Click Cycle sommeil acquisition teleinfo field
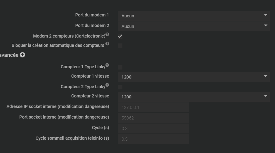This screenshot has height=153, width=275. point(153,139)
